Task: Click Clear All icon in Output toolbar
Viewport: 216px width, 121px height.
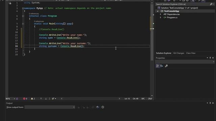Action: click(93, 107)
